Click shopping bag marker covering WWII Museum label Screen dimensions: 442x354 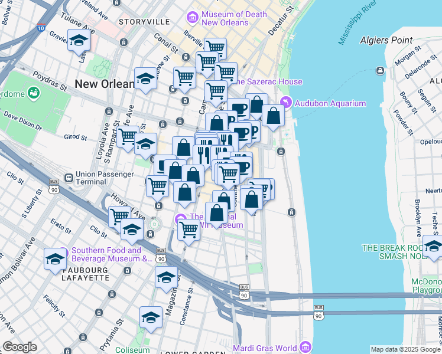point(216,215)
